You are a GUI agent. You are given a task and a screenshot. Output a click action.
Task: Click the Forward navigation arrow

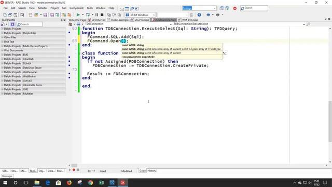click(218, 15)
